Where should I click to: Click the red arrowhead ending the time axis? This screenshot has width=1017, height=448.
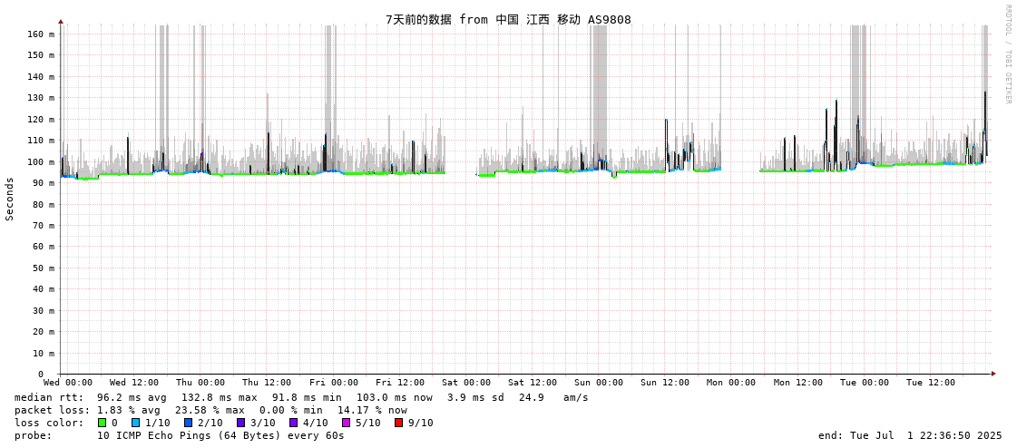tap(993, 375)
